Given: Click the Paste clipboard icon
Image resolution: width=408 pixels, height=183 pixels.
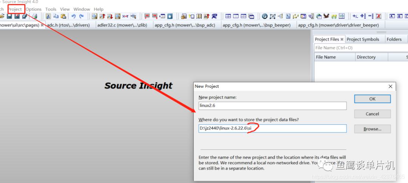Looking at the screenshot, I should click(x=63, y=16).
